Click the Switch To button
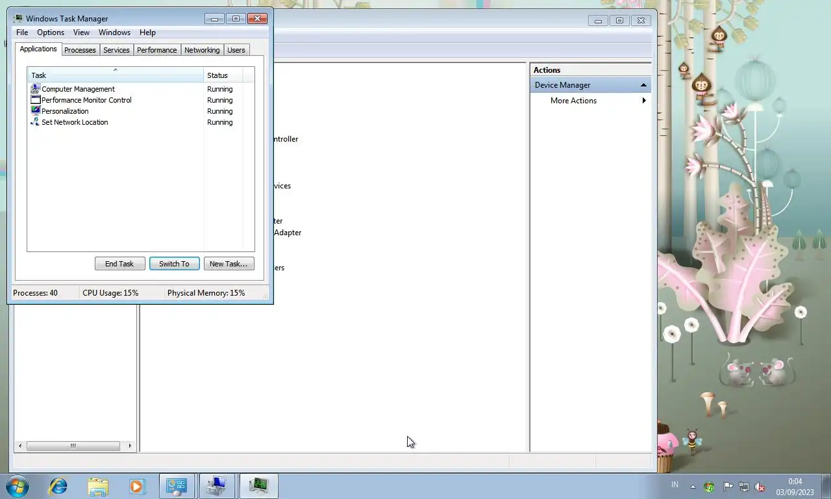The width and height of the screenshot is (831, 499). click(x=174, y=264)
